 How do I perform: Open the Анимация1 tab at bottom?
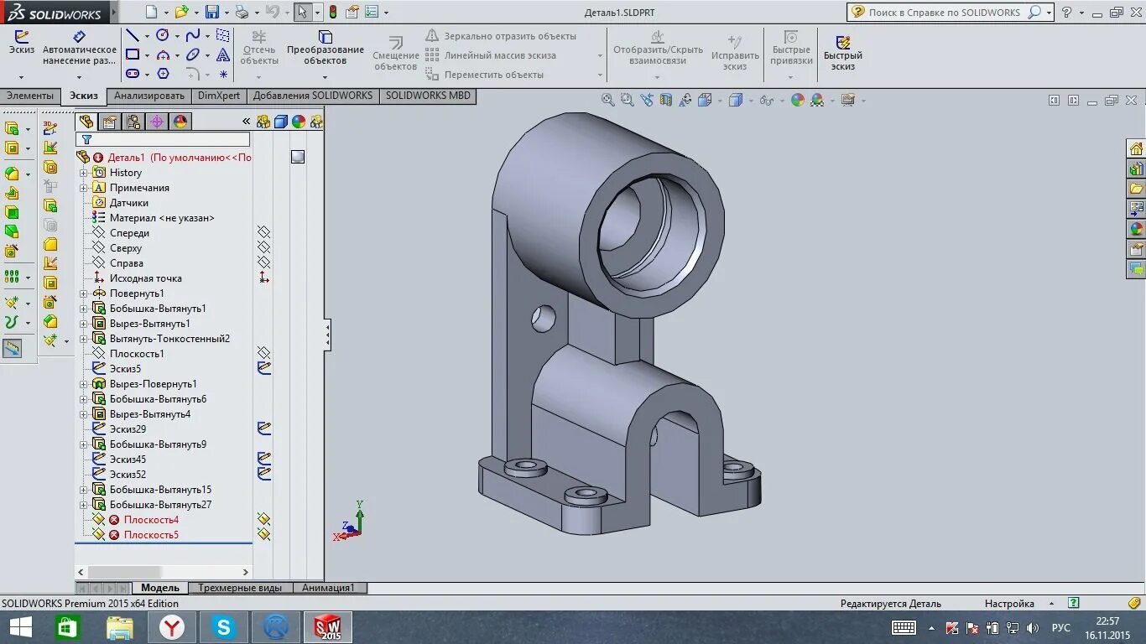coord(329,587)
